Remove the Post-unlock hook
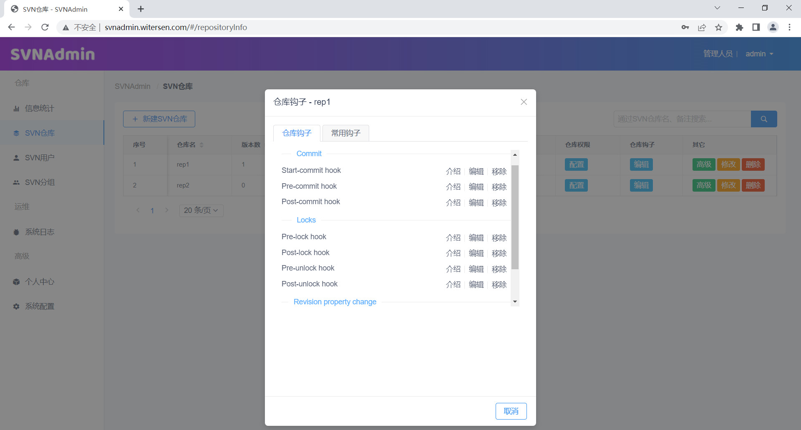 pos(499,284)
